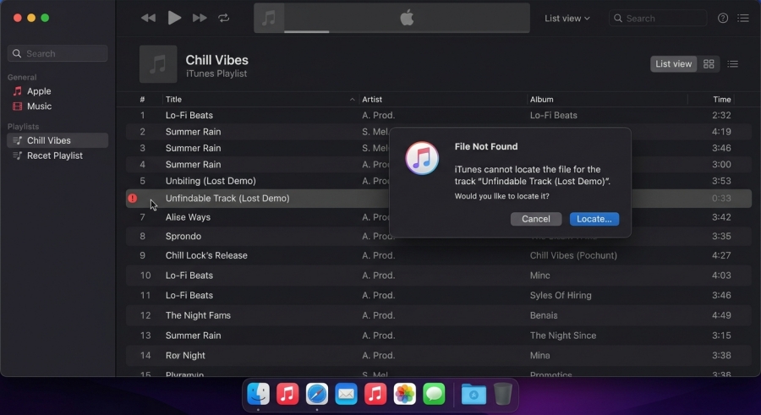Sort by the Time column header
This screenshot has width=761, height=415.
[722, 100]
